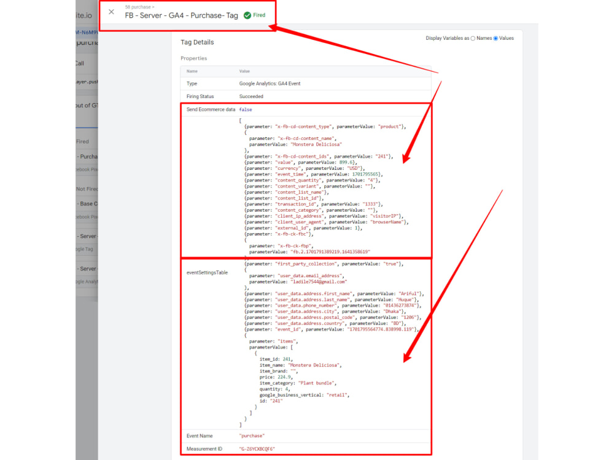Click 'Display Variables as' label
614x460 pixels.
tap(447, 38)
